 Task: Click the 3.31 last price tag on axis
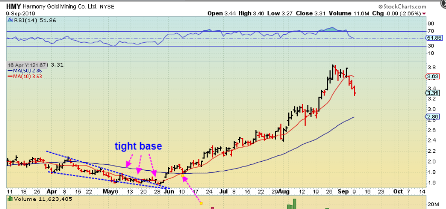click(x=431, y=93)
